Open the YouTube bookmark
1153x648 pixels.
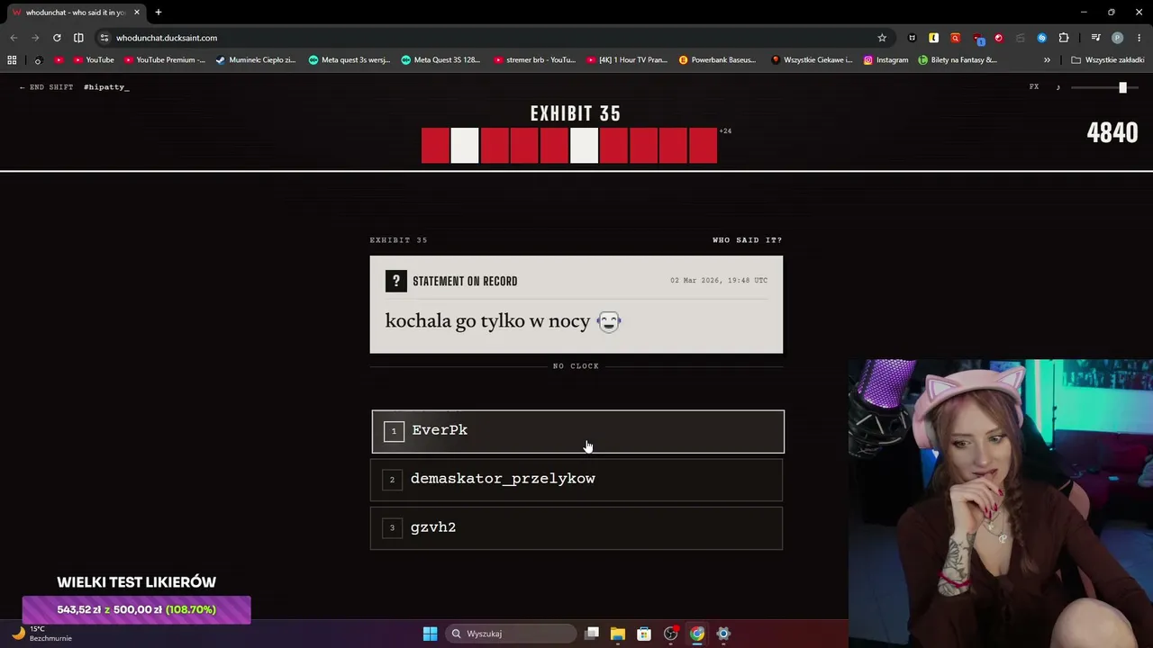[93, 60]
